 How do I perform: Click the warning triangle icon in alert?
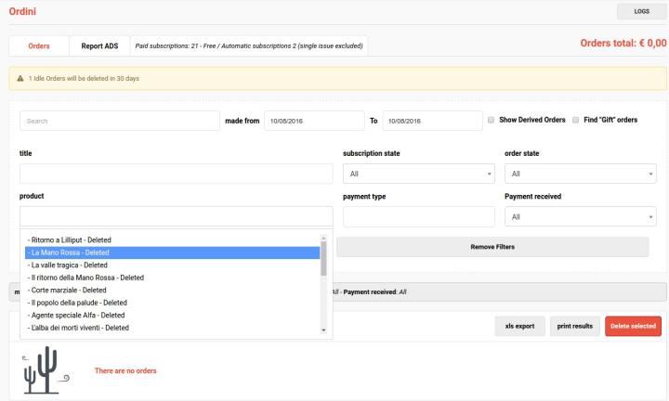point(20,78)
